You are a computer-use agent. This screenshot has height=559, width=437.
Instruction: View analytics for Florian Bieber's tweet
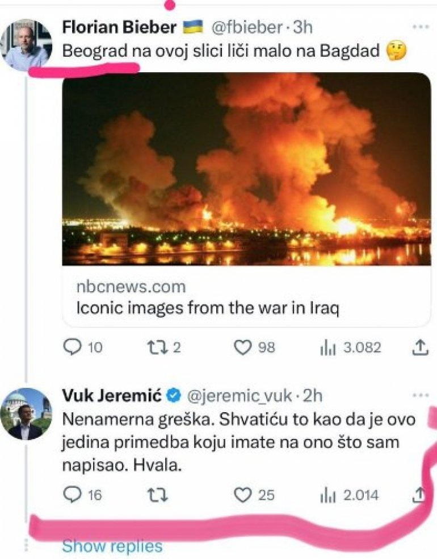click(x=329, y=347)
